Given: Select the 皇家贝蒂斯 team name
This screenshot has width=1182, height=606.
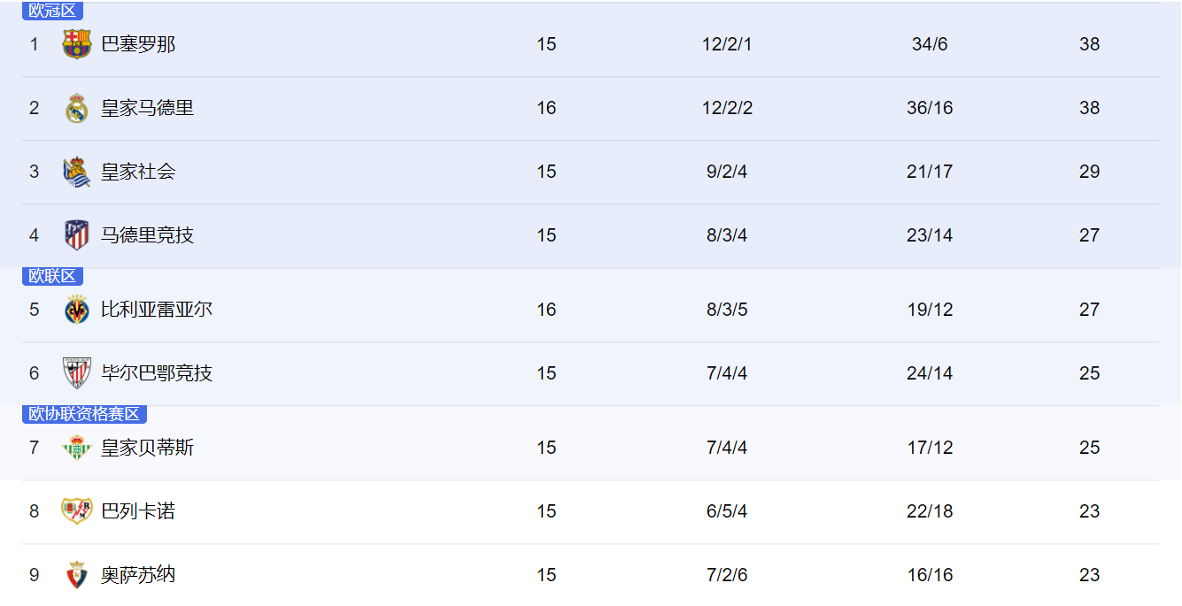Looking at the screenshot, I should coord(147,448).
